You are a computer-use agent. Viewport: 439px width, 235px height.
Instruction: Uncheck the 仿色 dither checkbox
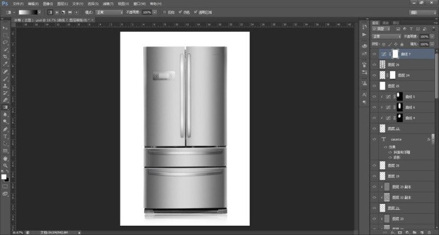[181, 12]
